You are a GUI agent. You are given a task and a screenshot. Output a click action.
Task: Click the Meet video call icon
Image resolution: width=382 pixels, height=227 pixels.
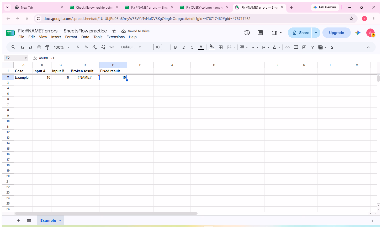click(x=274, y=33)
